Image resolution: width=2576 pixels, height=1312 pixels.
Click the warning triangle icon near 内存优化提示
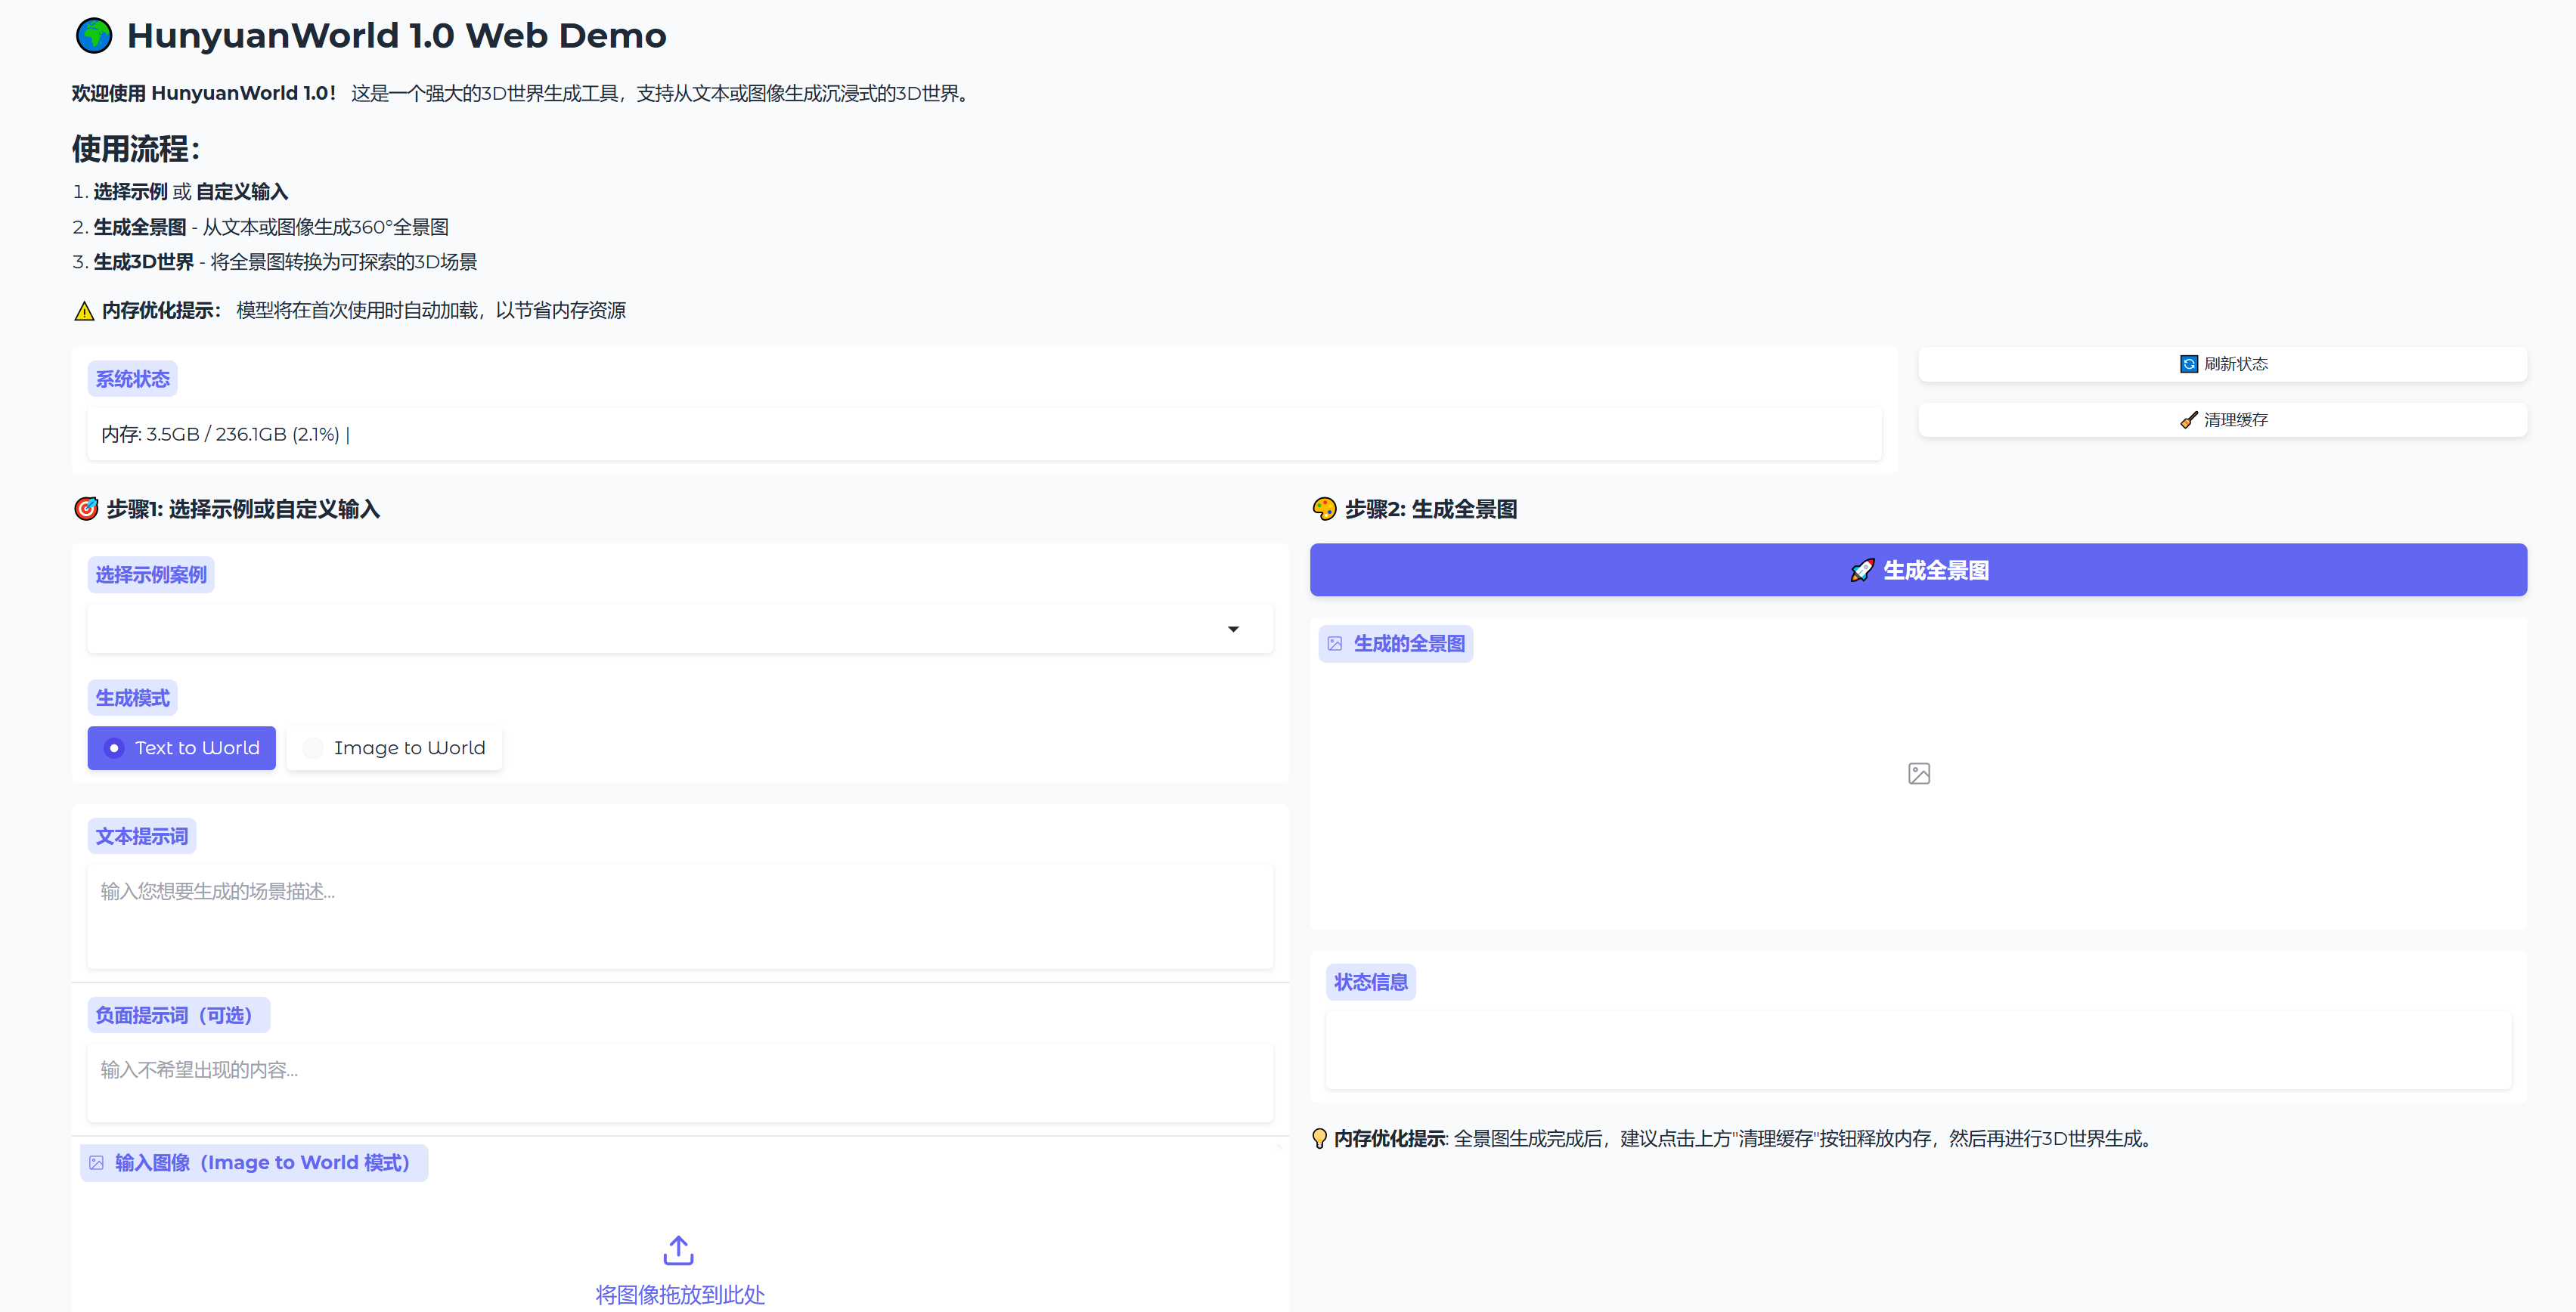[x=84, y=312]
